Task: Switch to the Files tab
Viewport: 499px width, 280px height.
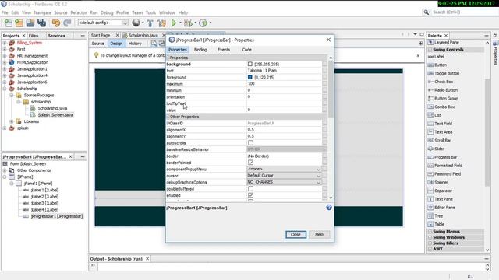Action: [34, 36]
